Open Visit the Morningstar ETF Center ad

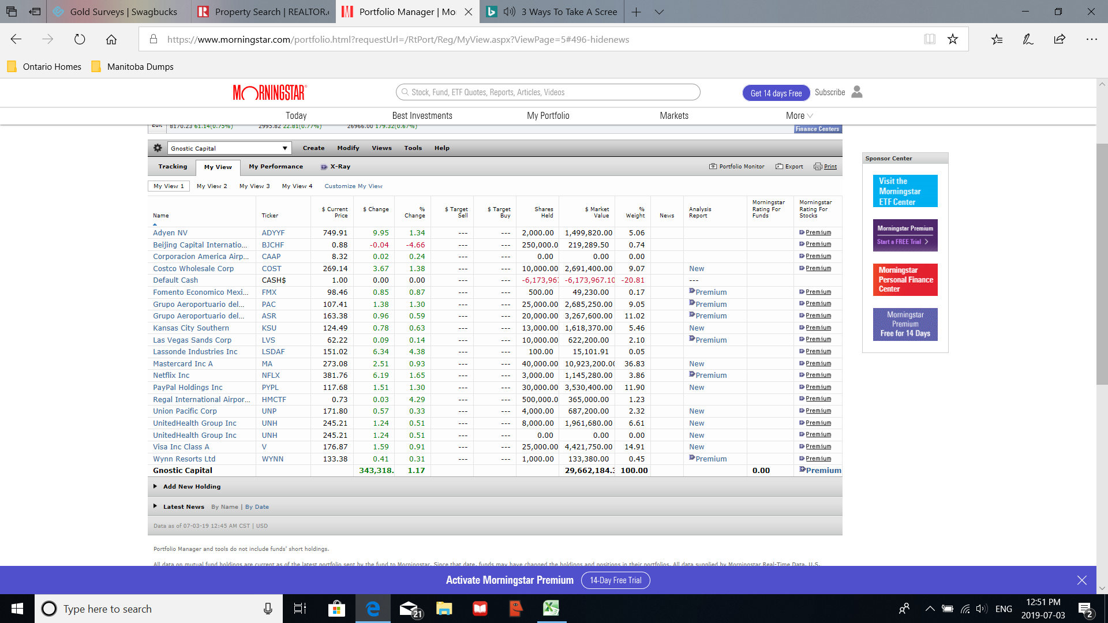(x=905, y=191)
